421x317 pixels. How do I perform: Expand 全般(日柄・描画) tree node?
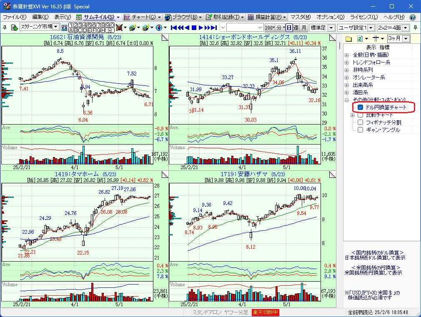(347, 55)
